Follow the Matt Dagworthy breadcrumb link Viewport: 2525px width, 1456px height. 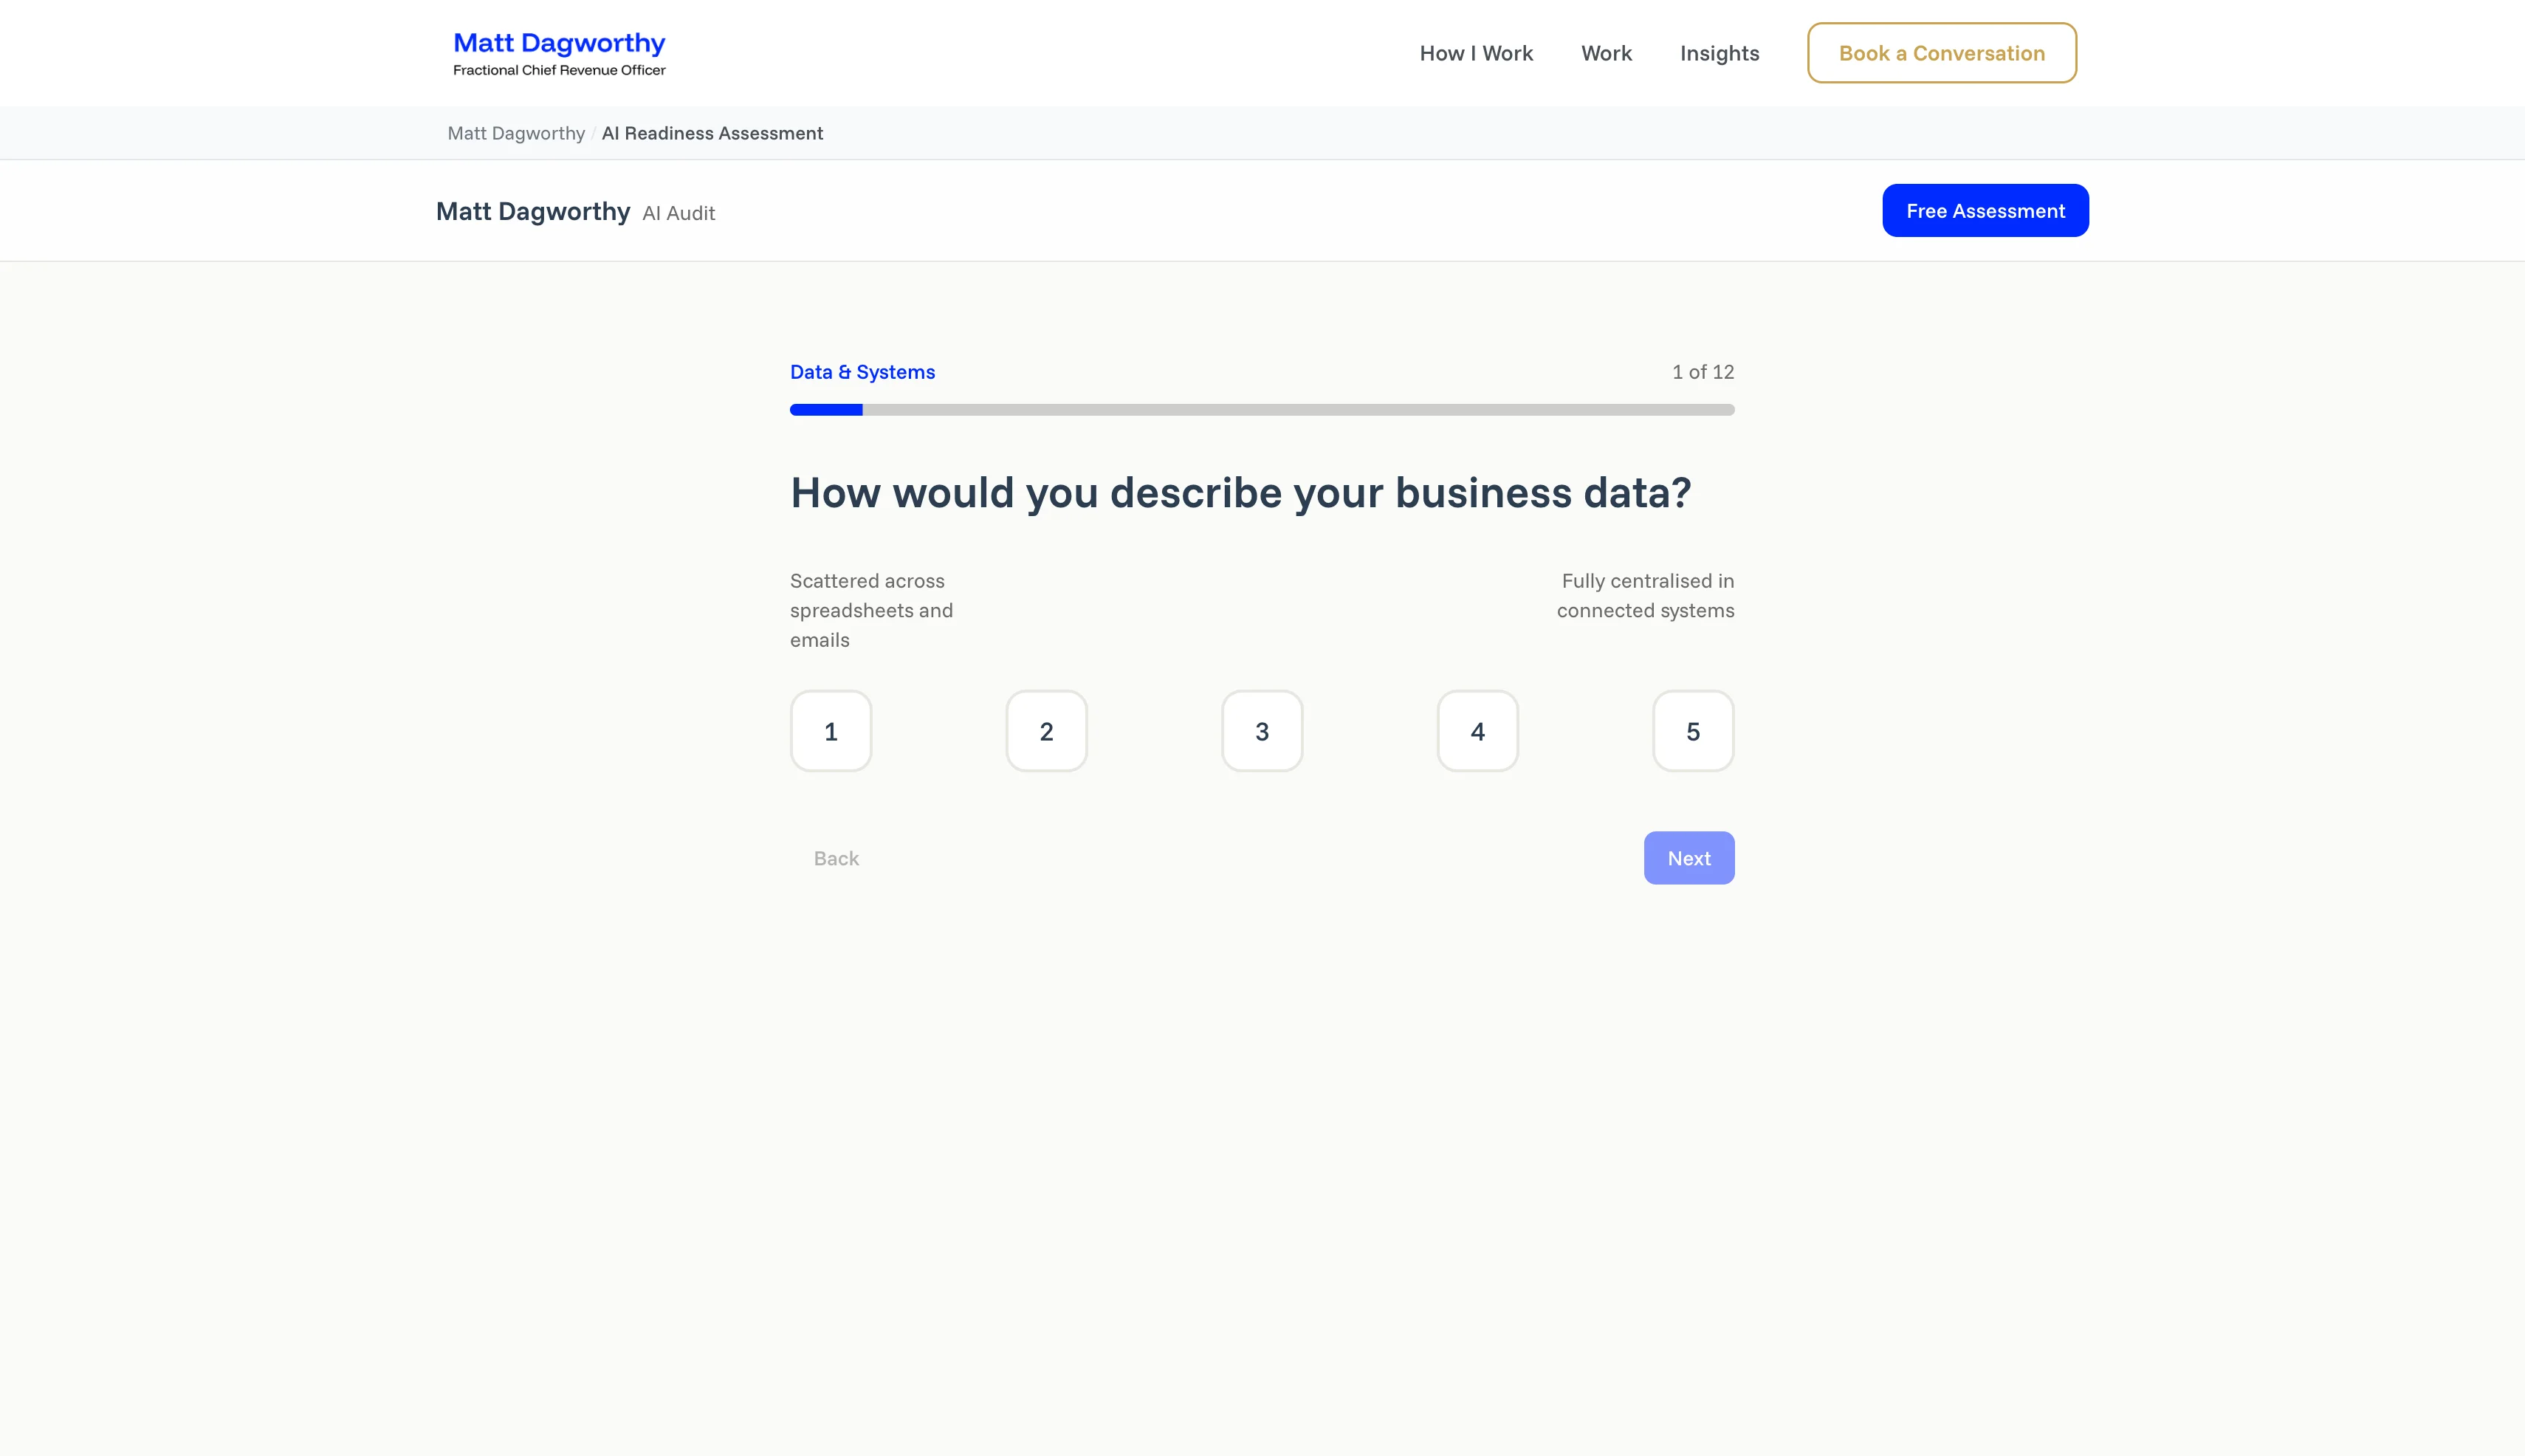[516, 133]
